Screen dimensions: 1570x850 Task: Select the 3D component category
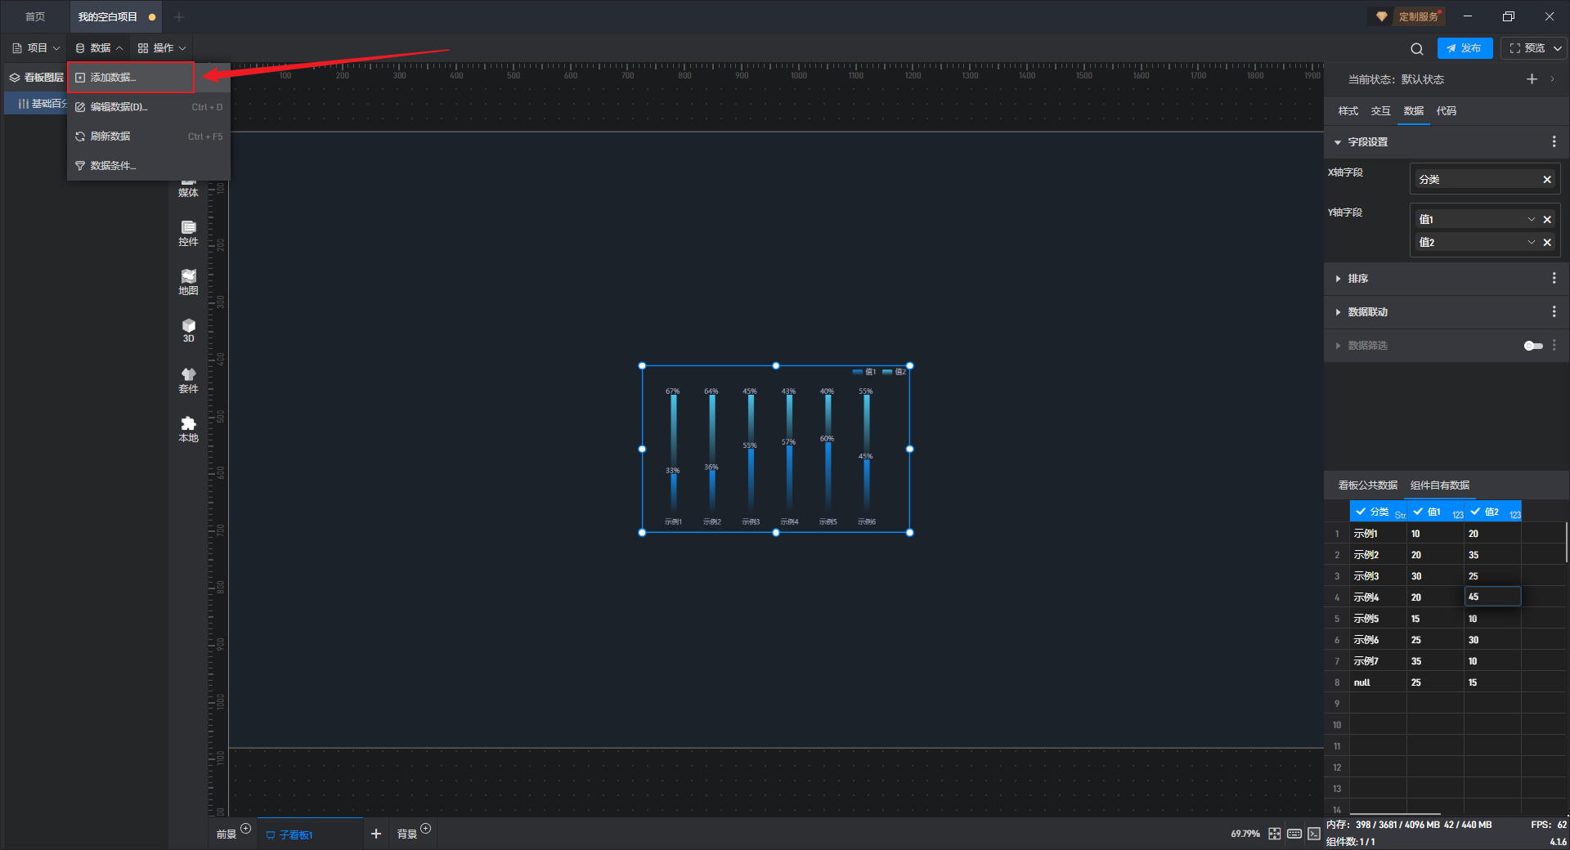(x=189, y=330)
